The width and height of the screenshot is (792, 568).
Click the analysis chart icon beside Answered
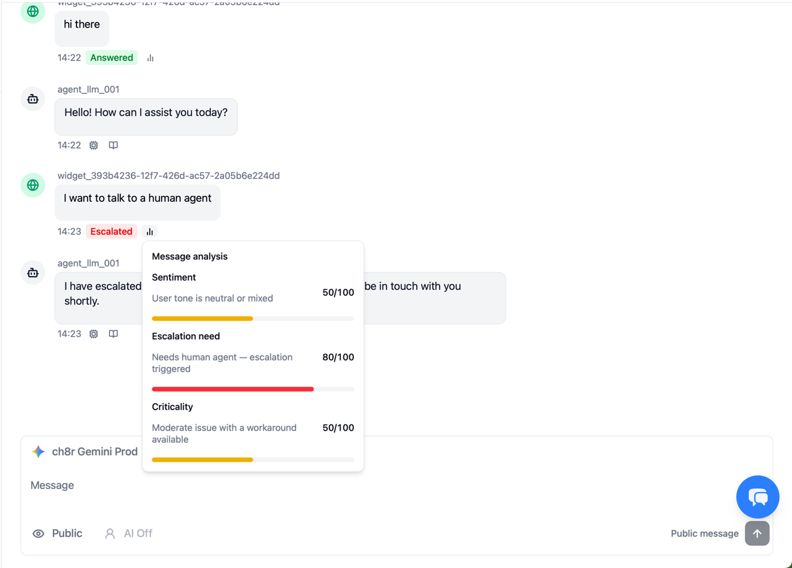click(x=150, y=58)
